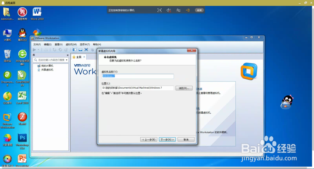Screen dimensions: 314x169
Task: Click the 下一步(N) next button
Action: click(x=167, y=140)
